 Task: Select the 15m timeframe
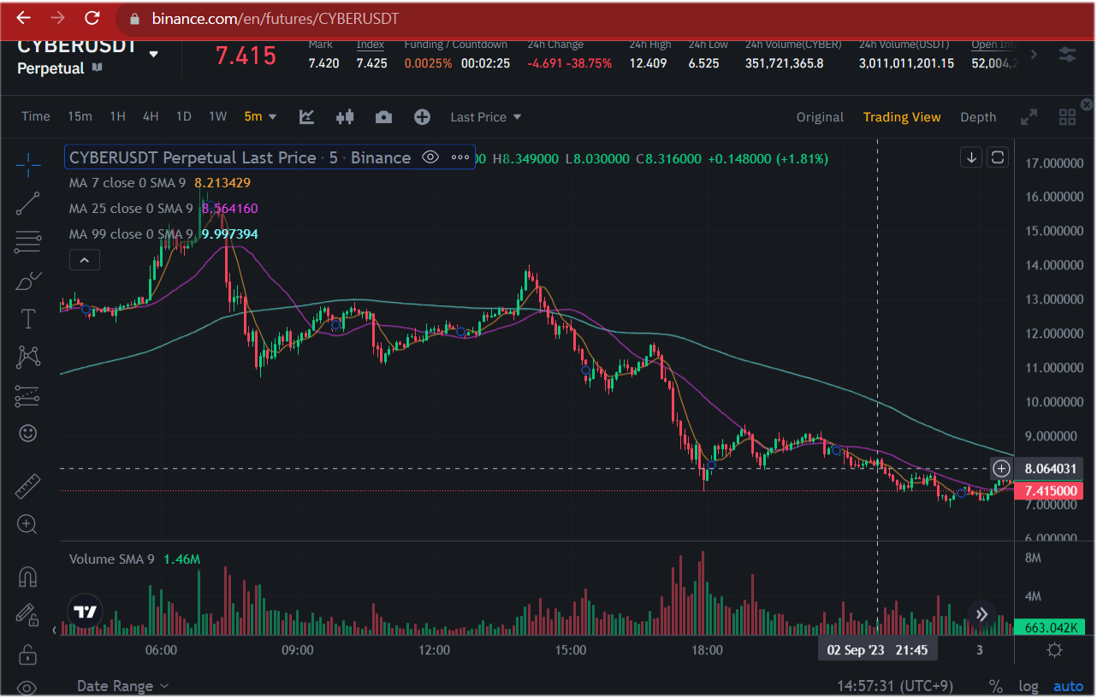point(80,117)
